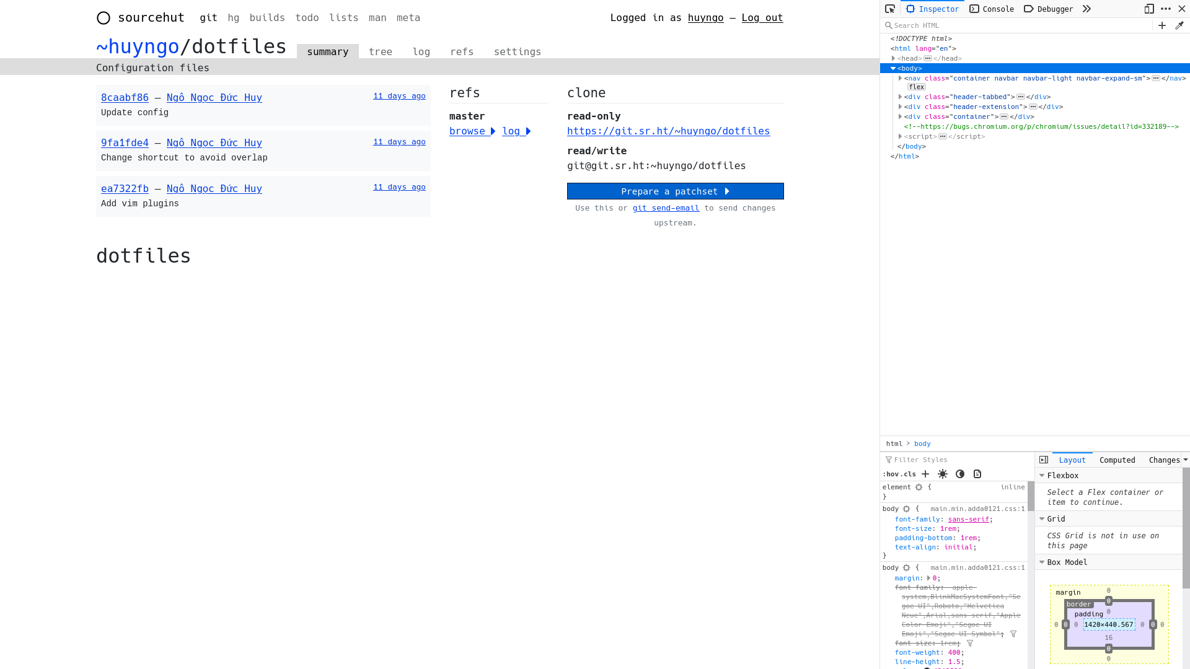Click ellipsis badge in header-tabbed div

pos(1021,97)
